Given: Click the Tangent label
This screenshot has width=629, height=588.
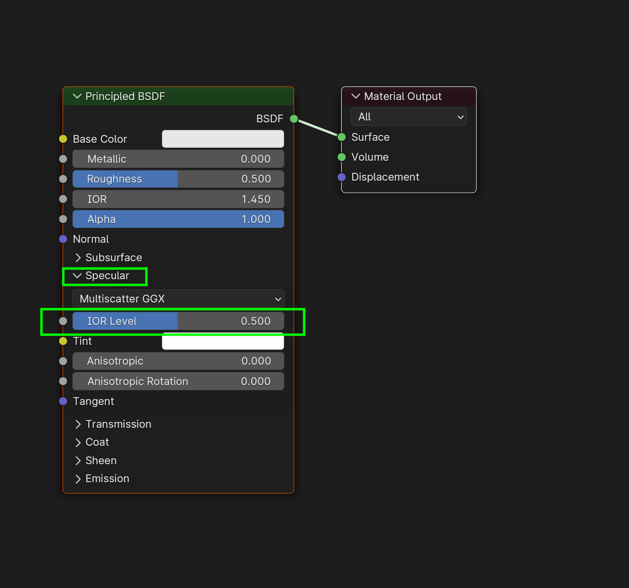Looking at the screenshot, I should [93, 402].
